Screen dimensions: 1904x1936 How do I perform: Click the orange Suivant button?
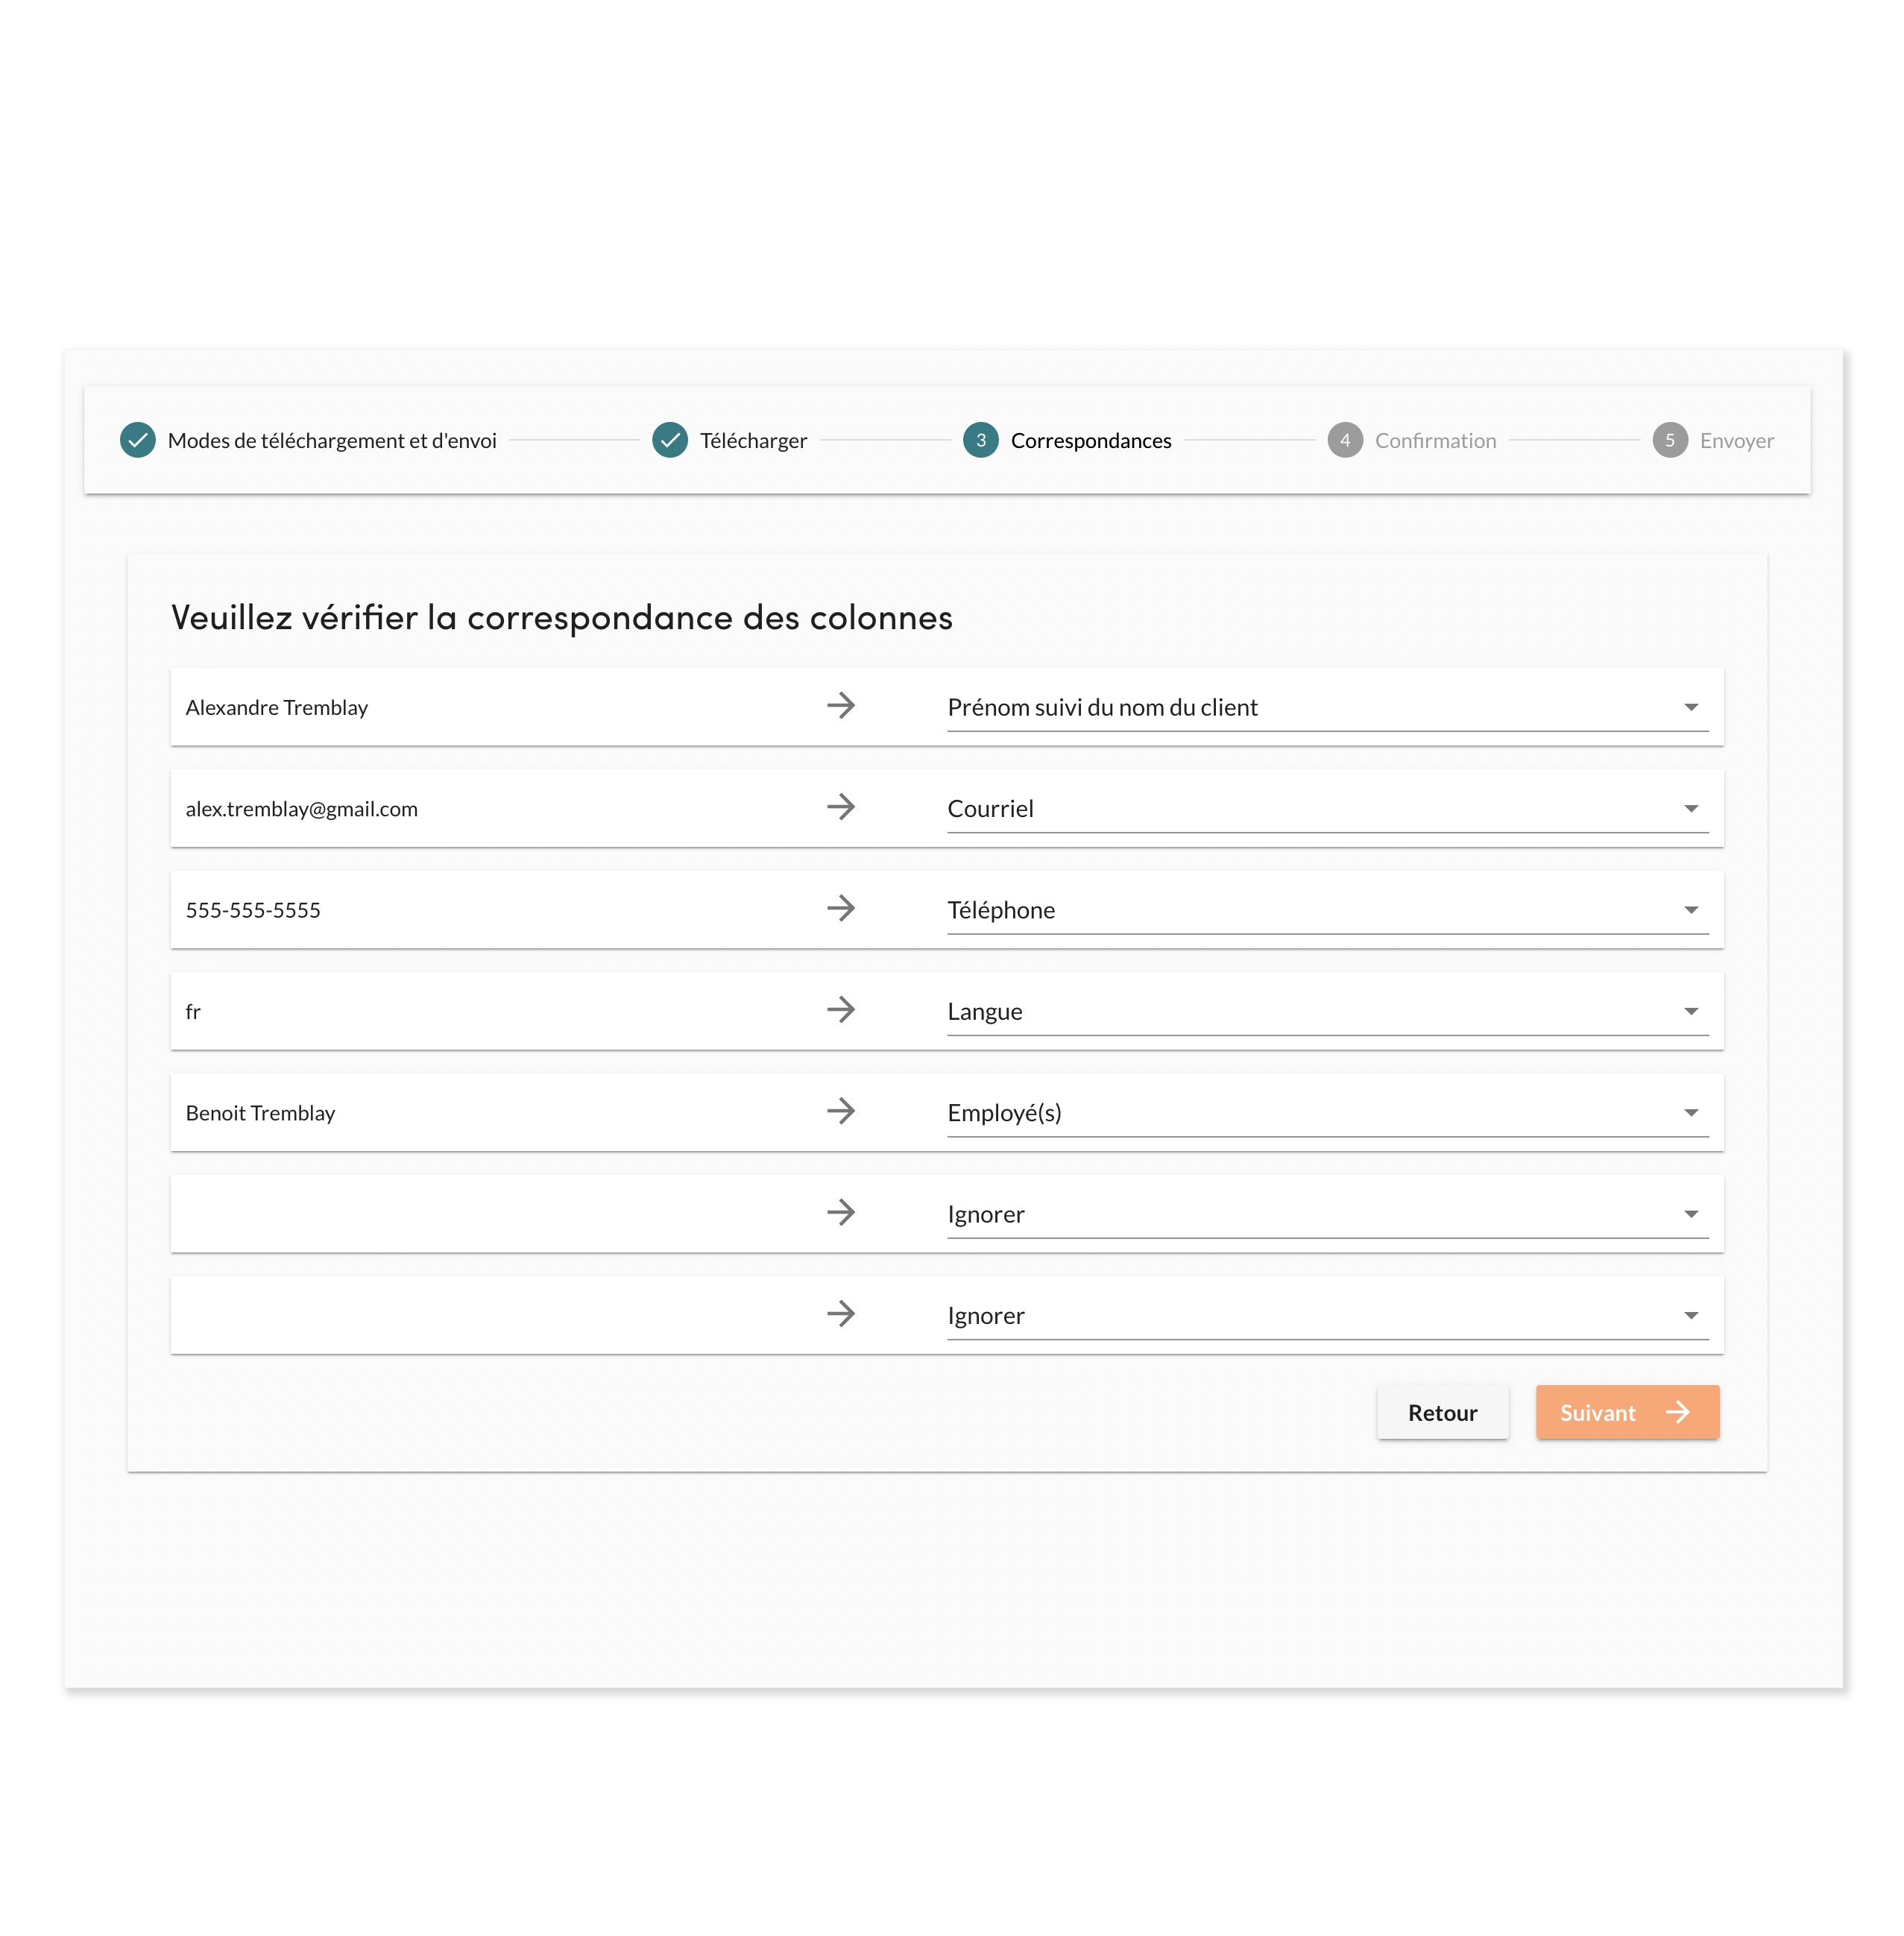pyautogui.click(x=1627, y=1412)
